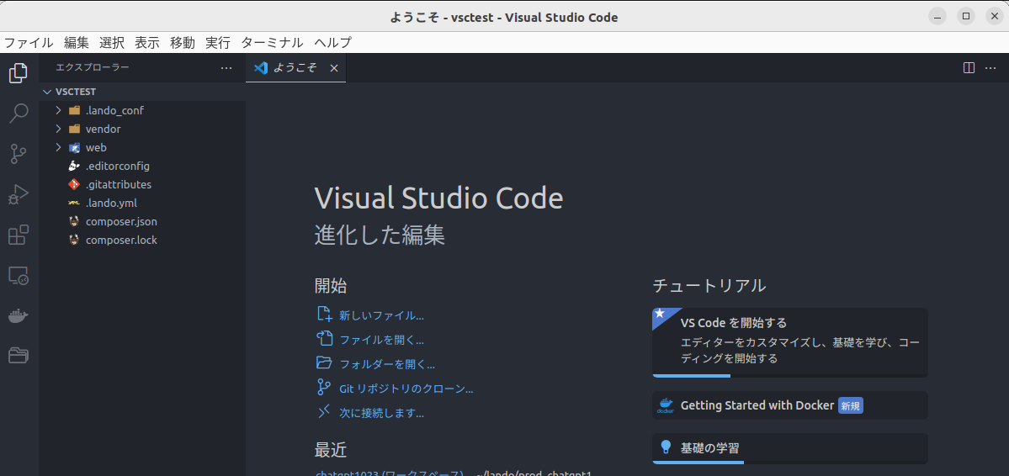Screen dimensions: 1009x476
Task: Maximize the Visual Studio Code window
Action: point(966,16)
